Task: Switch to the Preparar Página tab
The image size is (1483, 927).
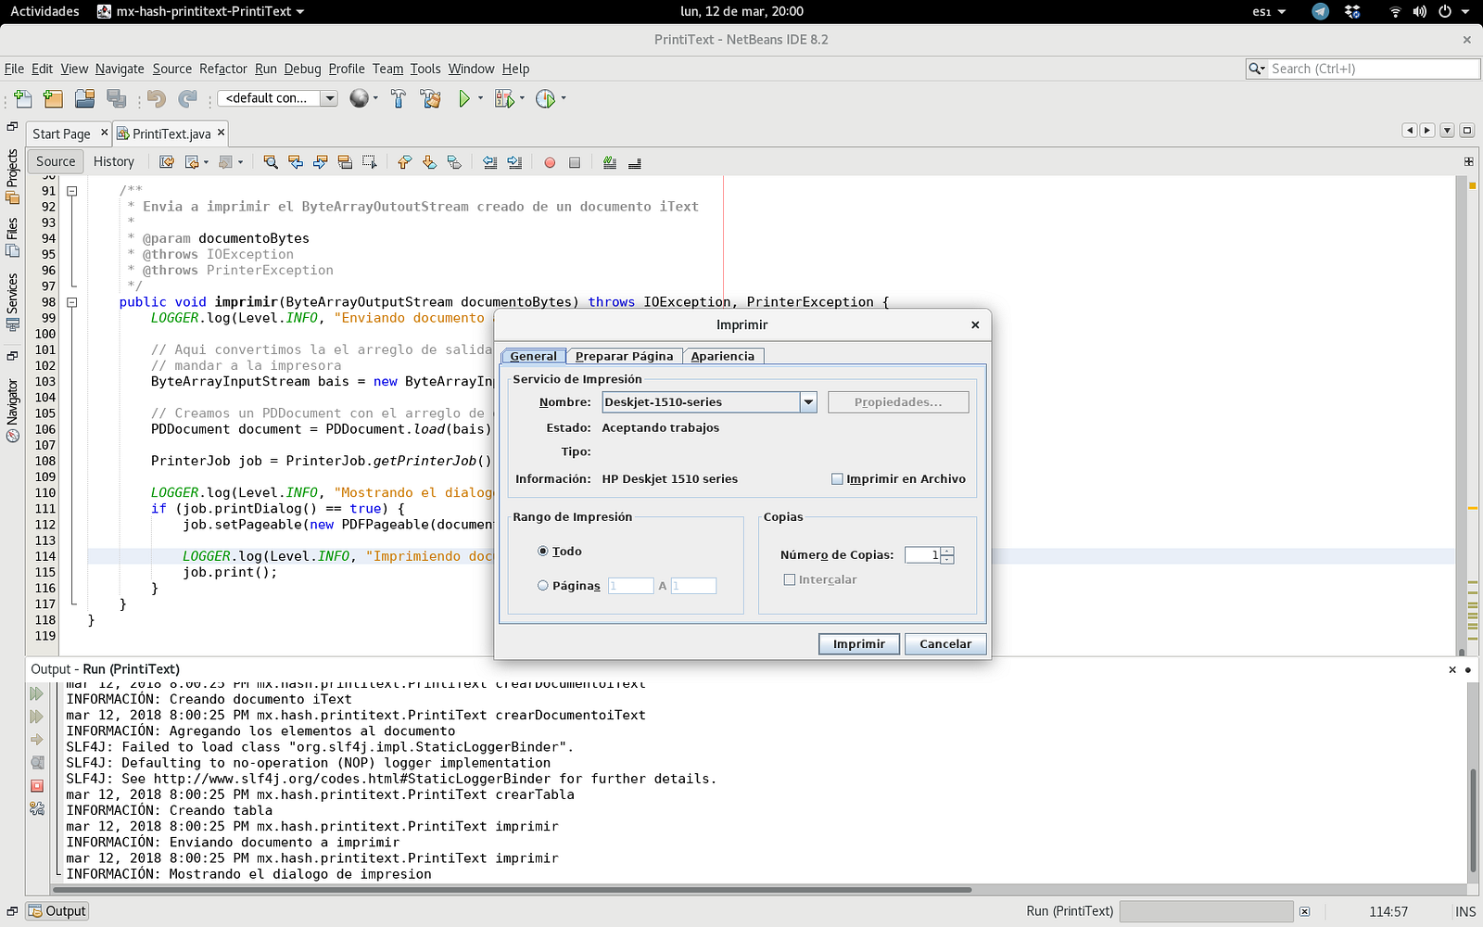Action: point(624,356)
